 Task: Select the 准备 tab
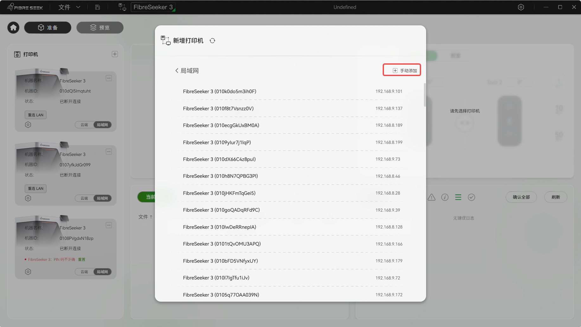coord(48,28)
